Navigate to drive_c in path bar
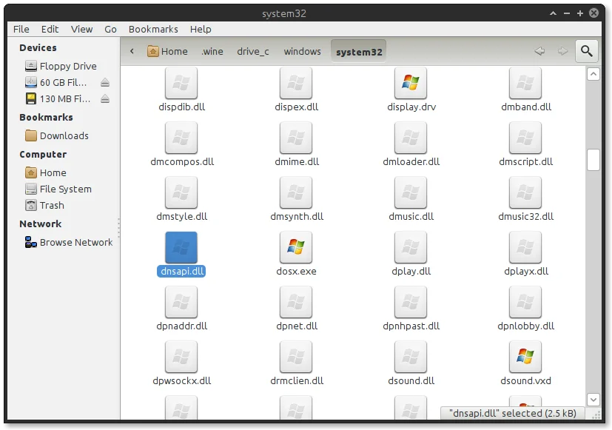Image resolution: width=612 pixels, height=430 pixels. 253,52
